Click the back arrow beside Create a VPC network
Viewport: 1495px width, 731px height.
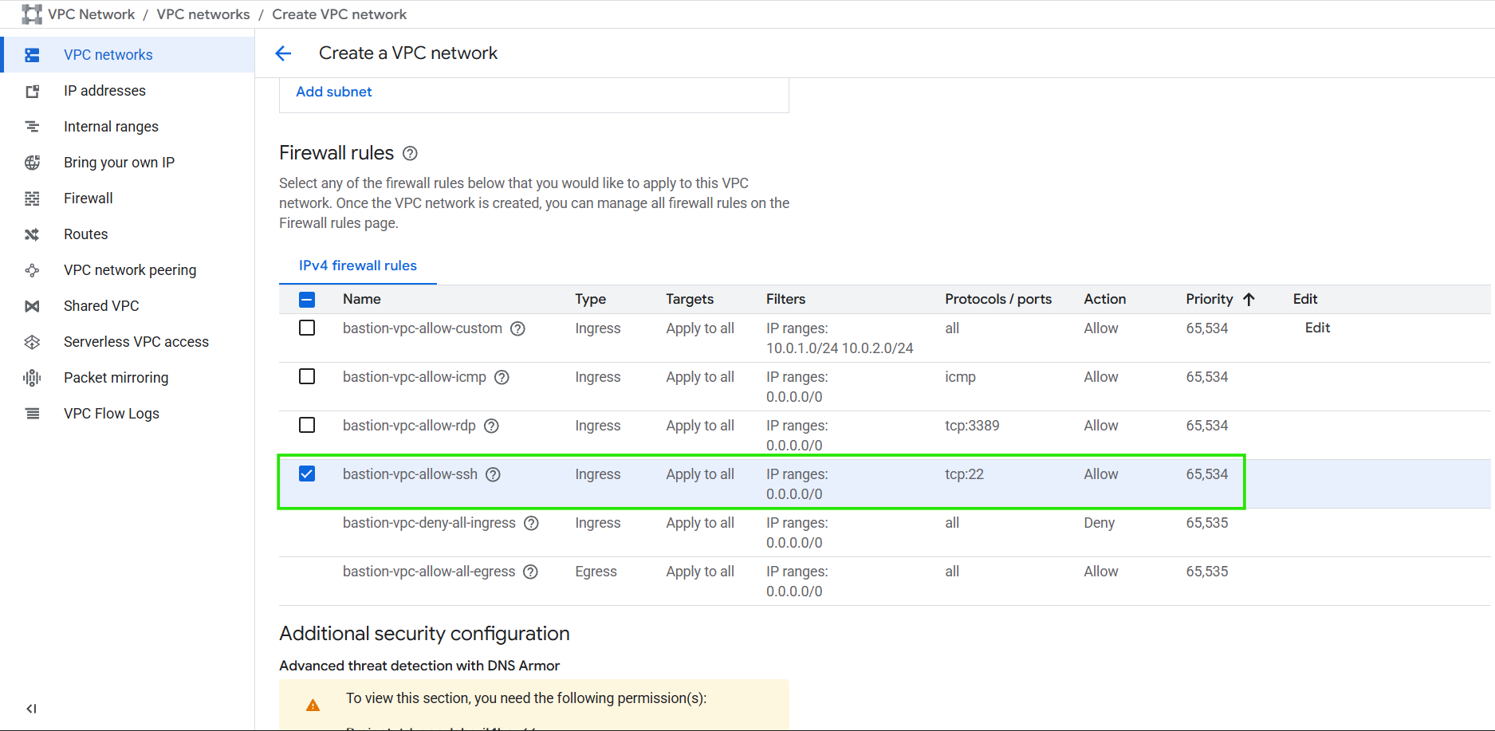[283, 53]
